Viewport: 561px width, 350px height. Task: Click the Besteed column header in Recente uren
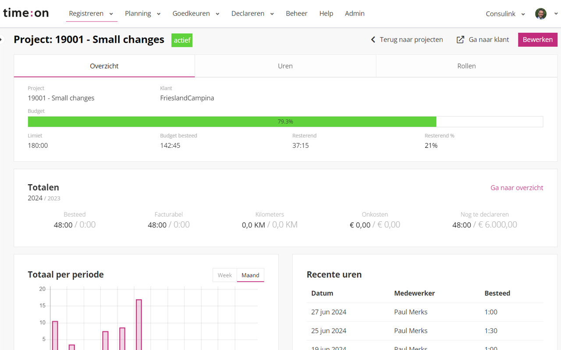[x=497, y=293]
